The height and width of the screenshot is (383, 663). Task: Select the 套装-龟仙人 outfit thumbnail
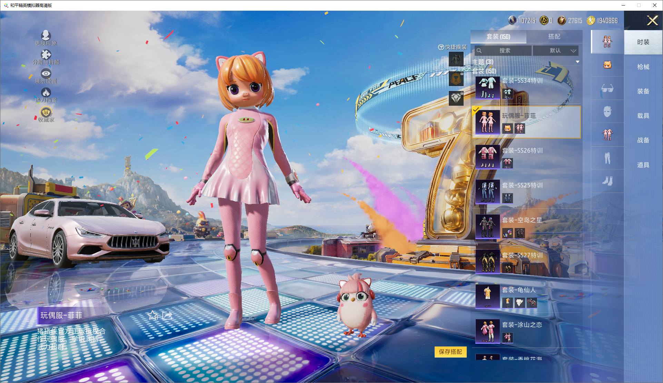487,296
